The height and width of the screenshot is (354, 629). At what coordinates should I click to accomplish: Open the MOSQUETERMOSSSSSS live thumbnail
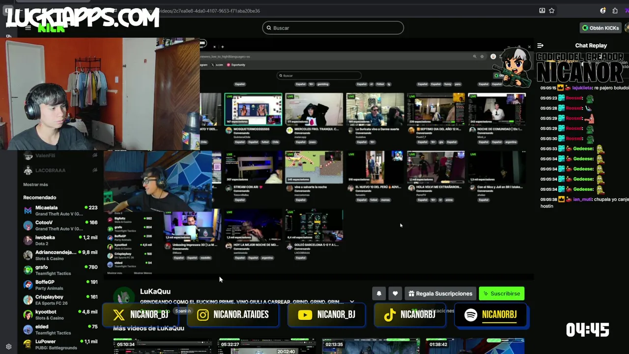[x=253, y=109]
